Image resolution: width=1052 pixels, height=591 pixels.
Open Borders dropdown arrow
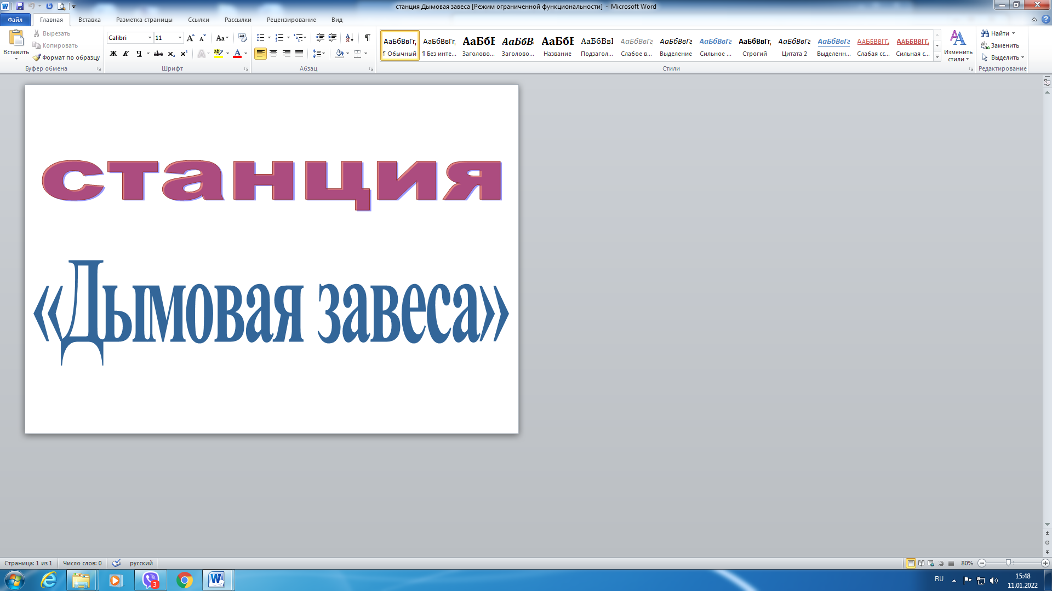[365, 54]
